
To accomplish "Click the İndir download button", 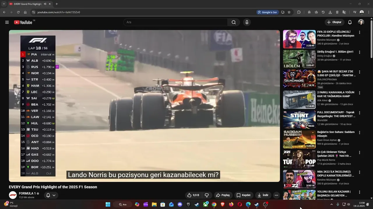I will pyautogui.click(x=263, y=195).
